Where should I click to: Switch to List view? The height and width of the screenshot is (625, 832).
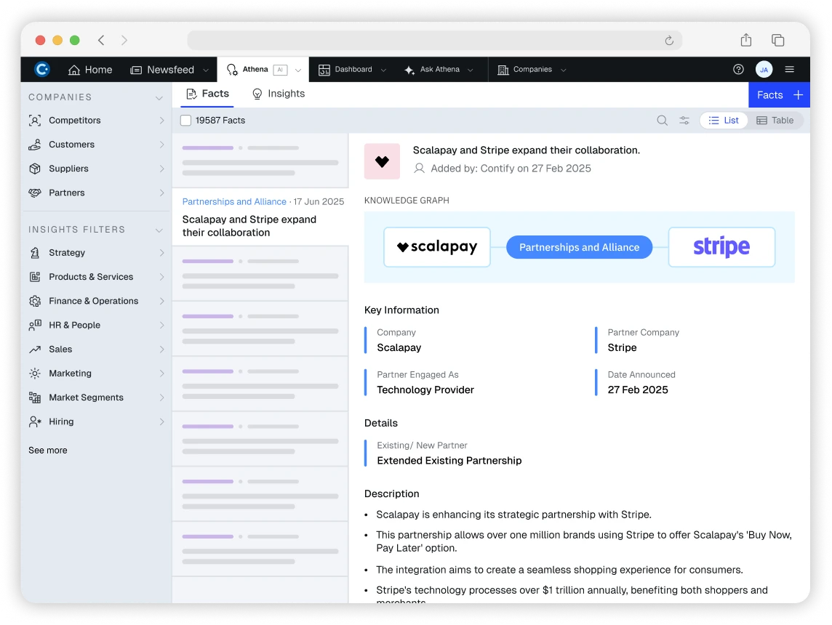click(724, 121)
